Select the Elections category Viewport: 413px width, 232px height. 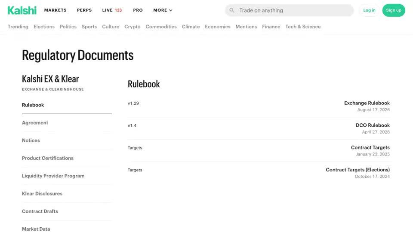[x=44, y=27]
